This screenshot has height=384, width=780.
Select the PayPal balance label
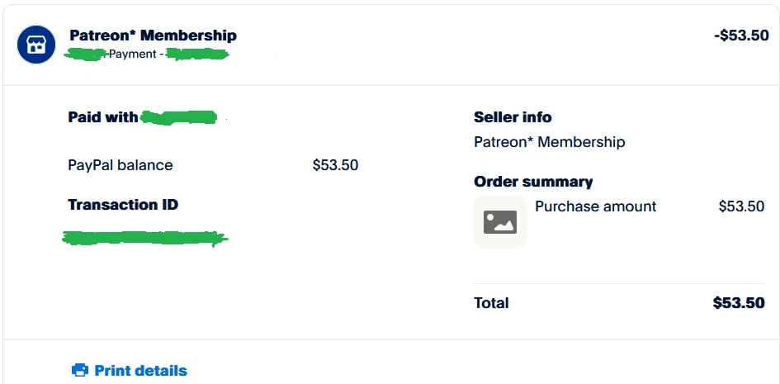pyautogui.click(x=121, y=164)
